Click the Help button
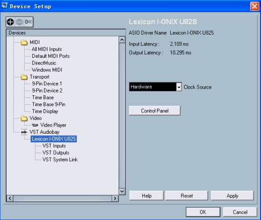The image size is (261, 220). pyautogui.click(x=147, y=196)
